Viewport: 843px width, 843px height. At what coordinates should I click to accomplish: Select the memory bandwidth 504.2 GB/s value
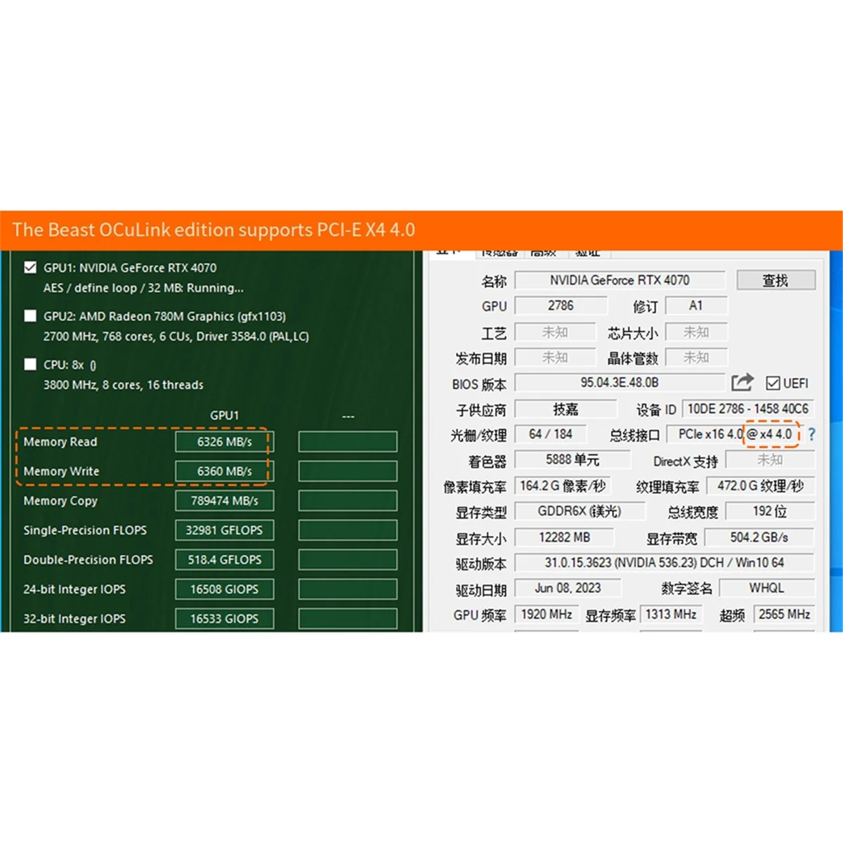[x=759, y=537]
